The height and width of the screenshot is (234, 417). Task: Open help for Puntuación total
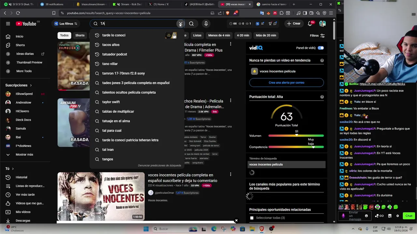click(322, 97)
